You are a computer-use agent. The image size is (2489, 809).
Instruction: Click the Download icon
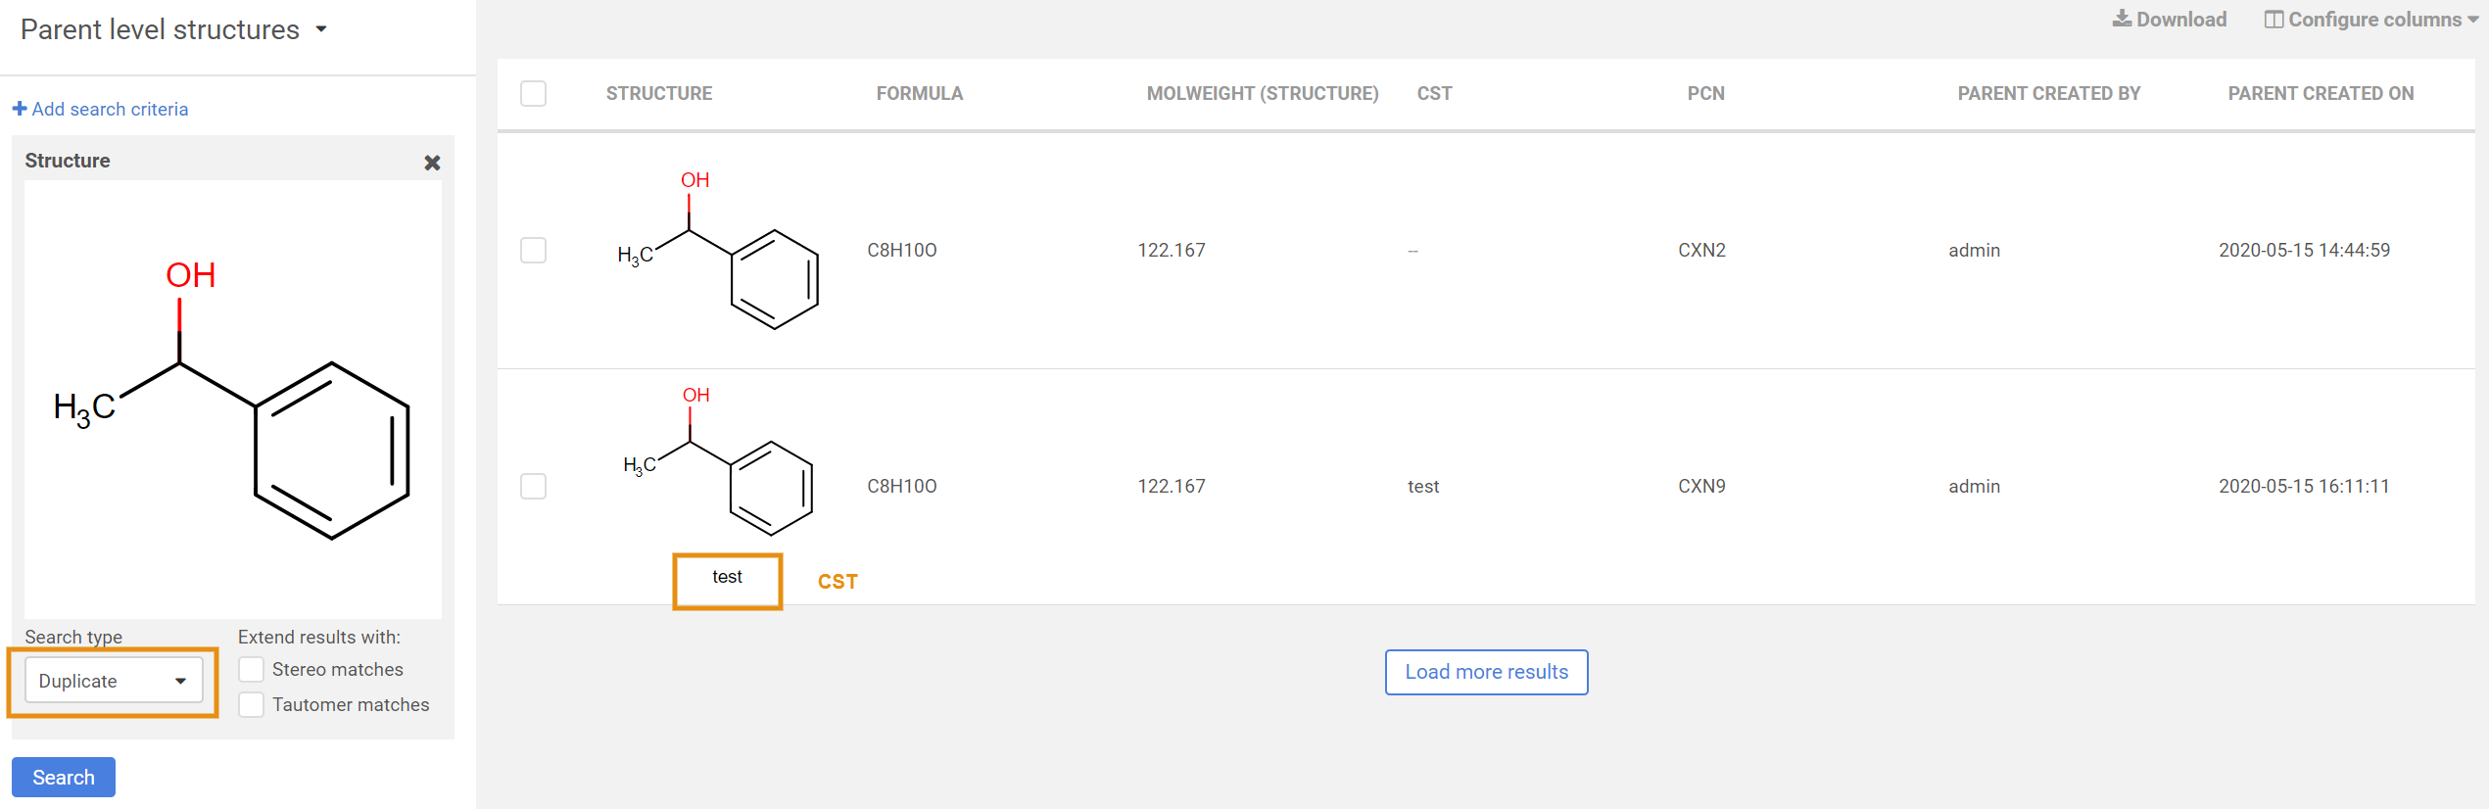pyautogui.click(x=2121, y=20)
